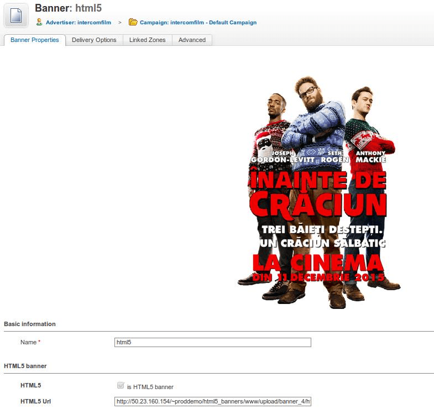Select the Advanced tab
This screenshot has width=434, height=409.
192,40
